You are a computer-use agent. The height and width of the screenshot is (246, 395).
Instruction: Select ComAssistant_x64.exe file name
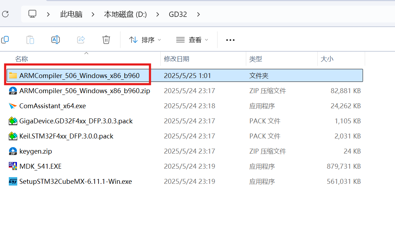(52, 106)
